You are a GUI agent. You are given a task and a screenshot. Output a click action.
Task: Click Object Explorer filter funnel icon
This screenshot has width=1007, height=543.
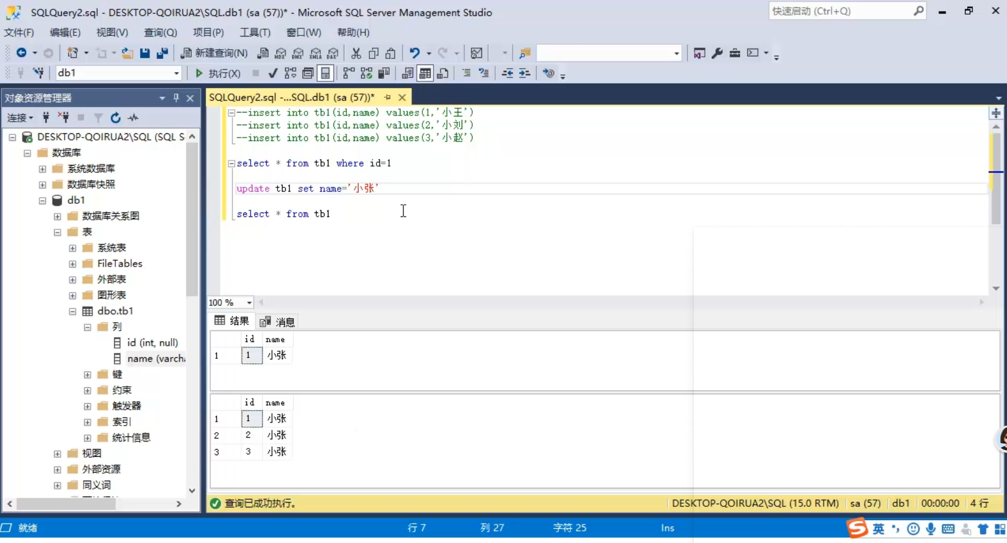point(98,117)
